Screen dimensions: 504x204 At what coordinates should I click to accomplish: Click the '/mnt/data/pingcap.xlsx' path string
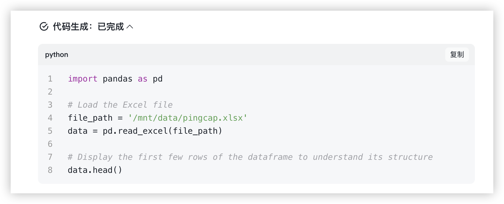(188, 118)
